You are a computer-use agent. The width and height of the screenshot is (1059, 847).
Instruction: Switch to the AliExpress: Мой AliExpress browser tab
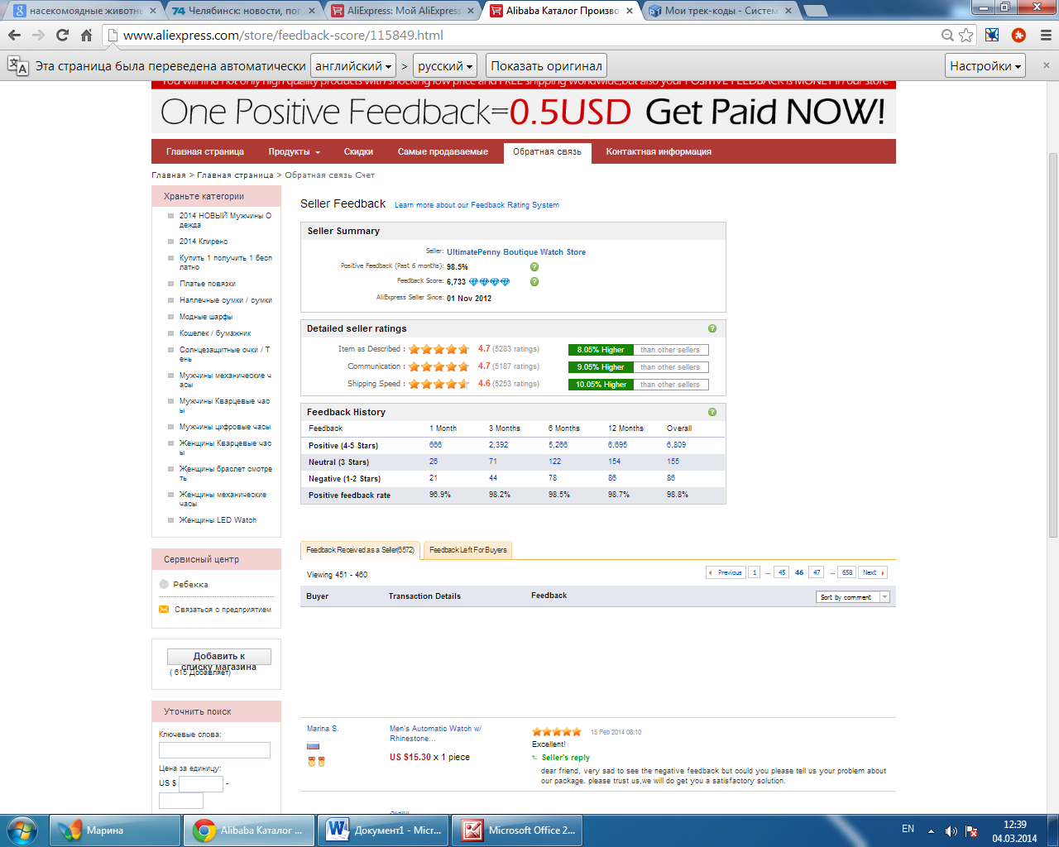403,11
